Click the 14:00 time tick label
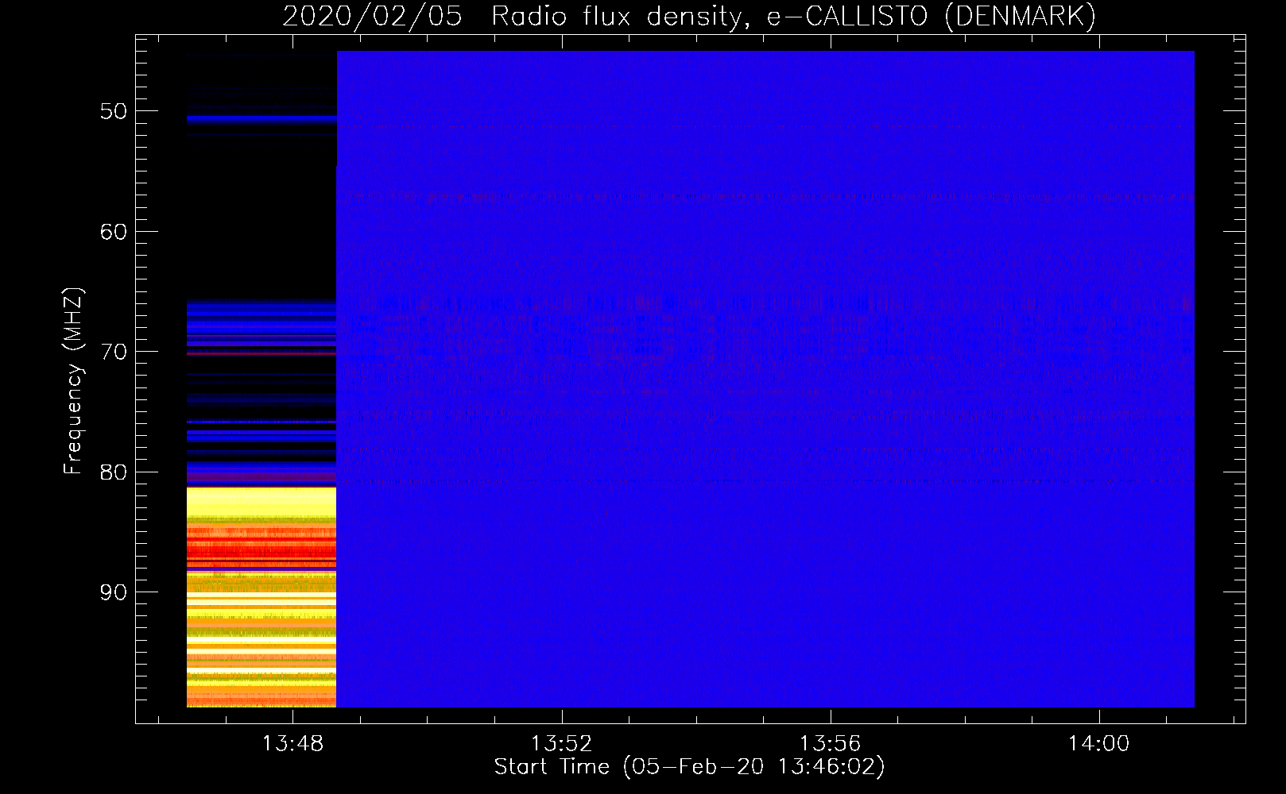The height and width of the screenshot is (794, 1286). coord(1098,744)
